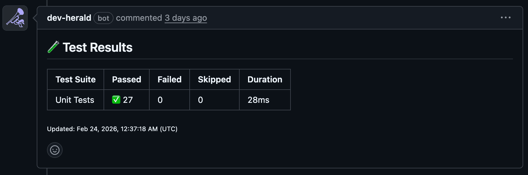Select the Failed column header

click(x=169, y=79)
